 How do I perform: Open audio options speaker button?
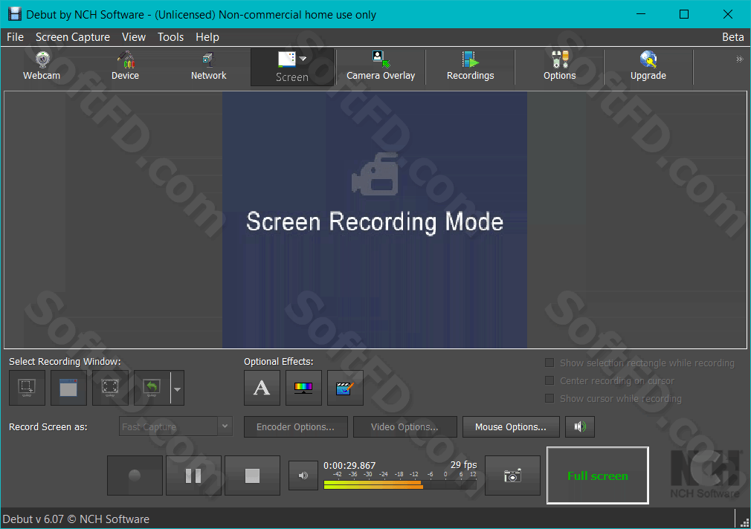(579, 427)
